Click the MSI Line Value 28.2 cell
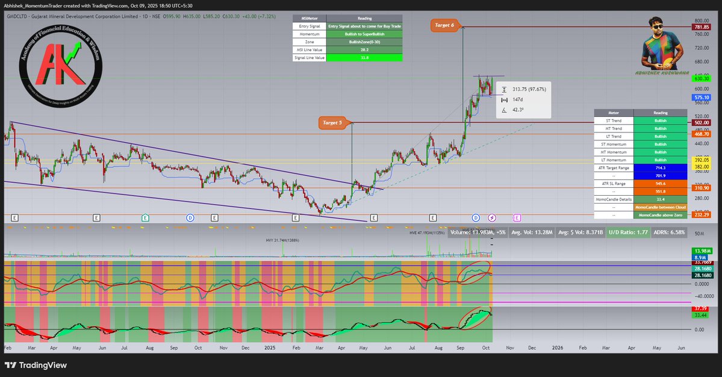 (x=364, y=50)
